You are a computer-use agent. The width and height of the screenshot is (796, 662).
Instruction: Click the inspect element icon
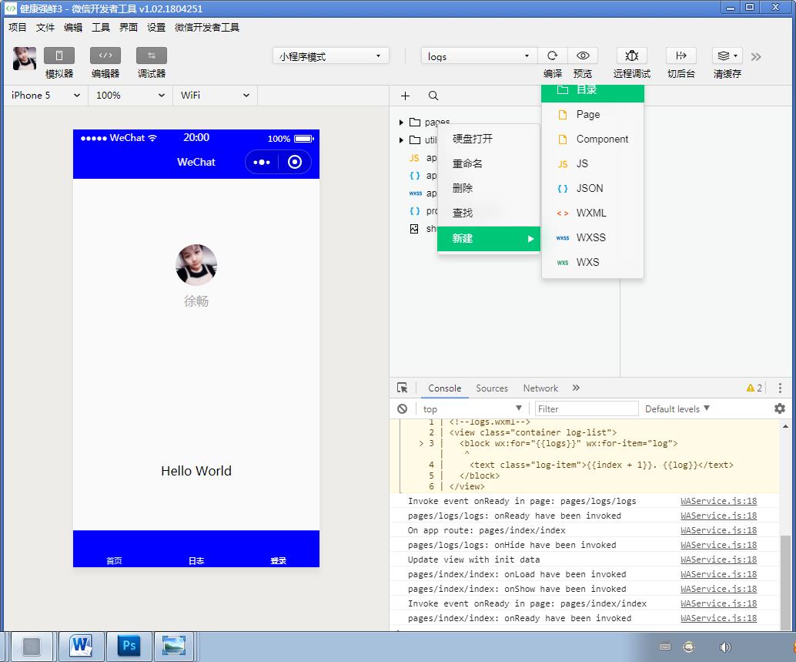coord(402,388)
